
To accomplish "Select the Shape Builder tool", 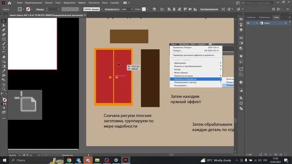I will [4, 62].
